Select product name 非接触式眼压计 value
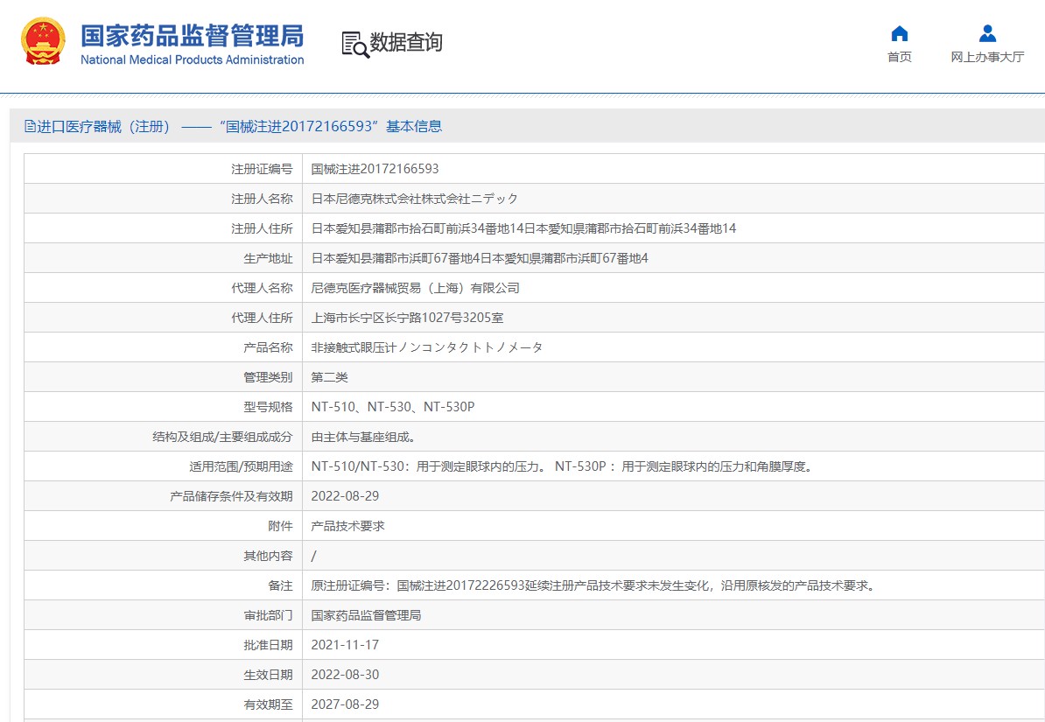 click(x=427, y=347)
